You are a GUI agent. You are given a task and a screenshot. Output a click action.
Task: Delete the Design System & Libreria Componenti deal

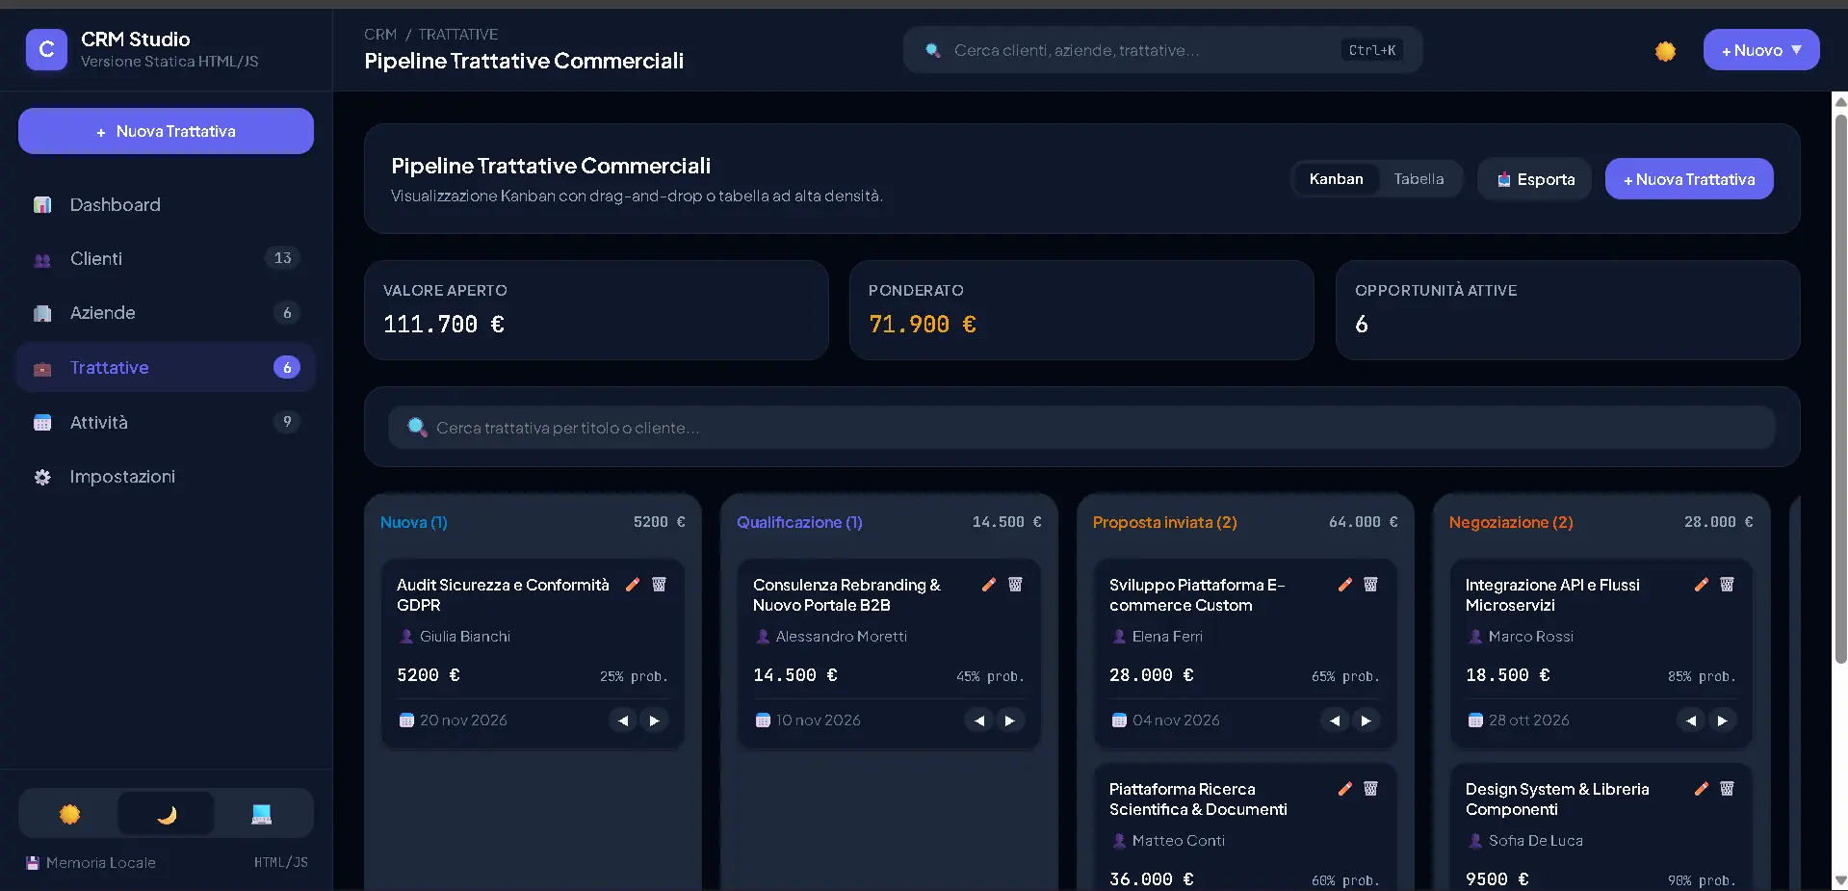1727,789
